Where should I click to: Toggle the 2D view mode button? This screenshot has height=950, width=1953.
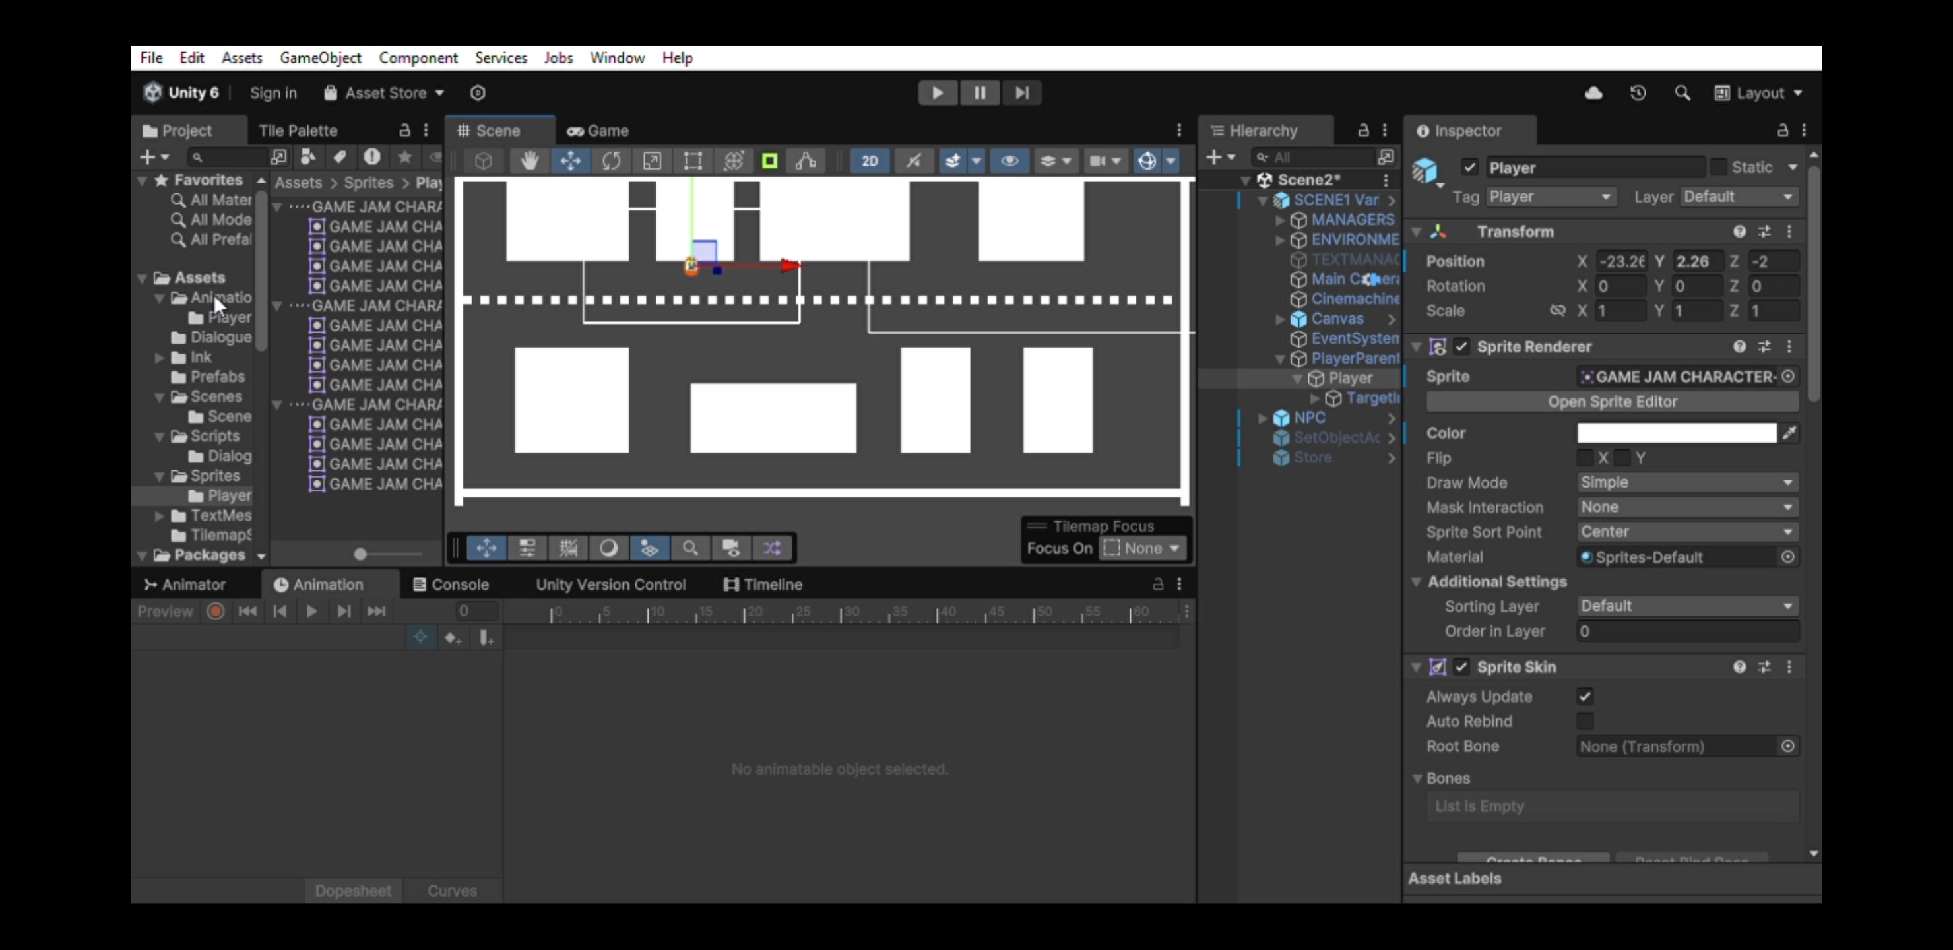point(870,161)
